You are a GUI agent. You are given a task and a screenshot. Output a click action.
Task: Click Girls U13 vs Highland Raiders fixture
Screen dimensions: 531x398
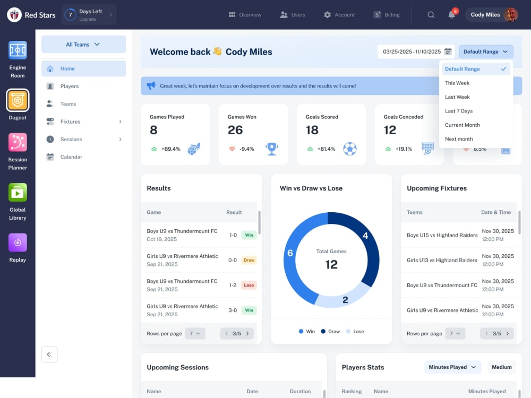pyautogui.click(x=459, y=260)
